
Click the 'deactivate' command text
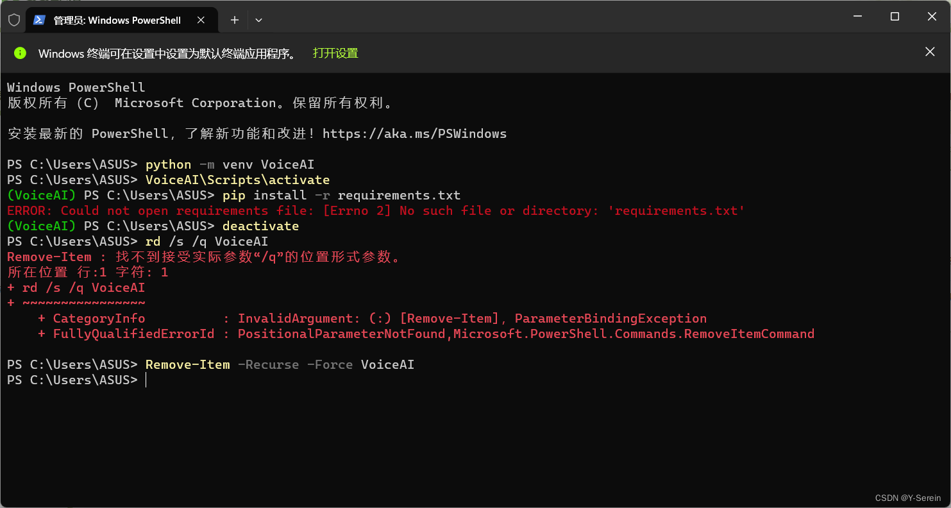(260, 226)
